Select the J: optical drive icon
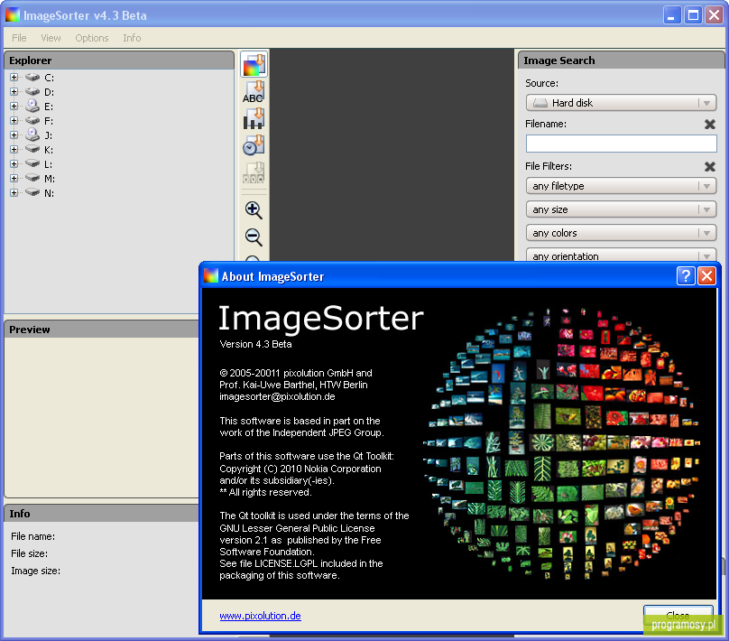729x641 pixels. pyautogui.click(x=32, y=135)
